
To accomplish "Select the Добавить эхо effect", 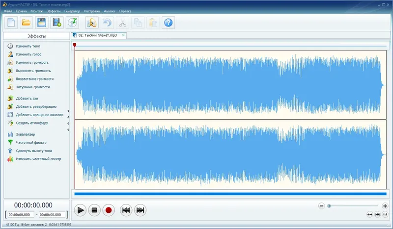I will click(23, 99).
